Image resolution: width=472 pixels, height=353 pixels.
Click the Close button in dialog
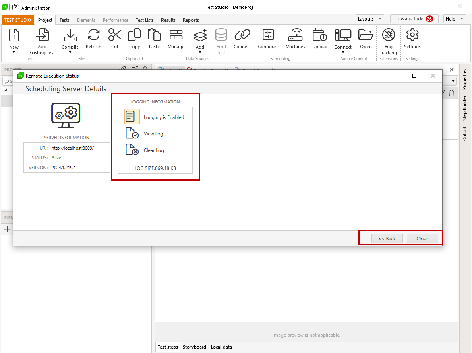coord(422,238)
